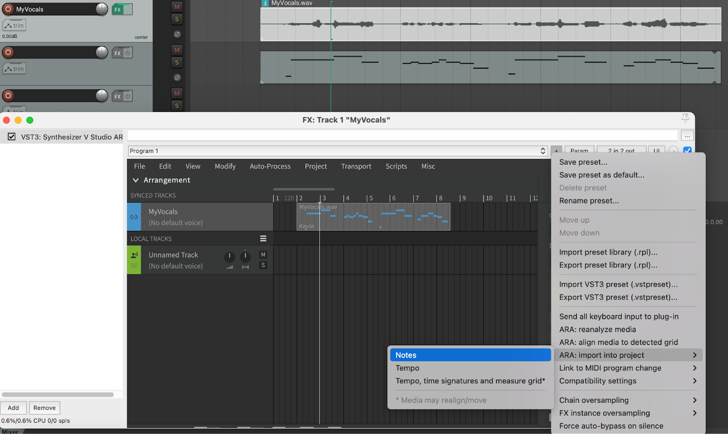Click the green voice icon on Unnamed Track

[x=134, y=255]
